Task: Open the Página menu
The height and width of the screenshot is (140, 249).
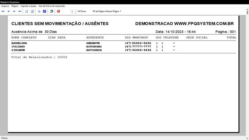Action: tap(15, 6)
